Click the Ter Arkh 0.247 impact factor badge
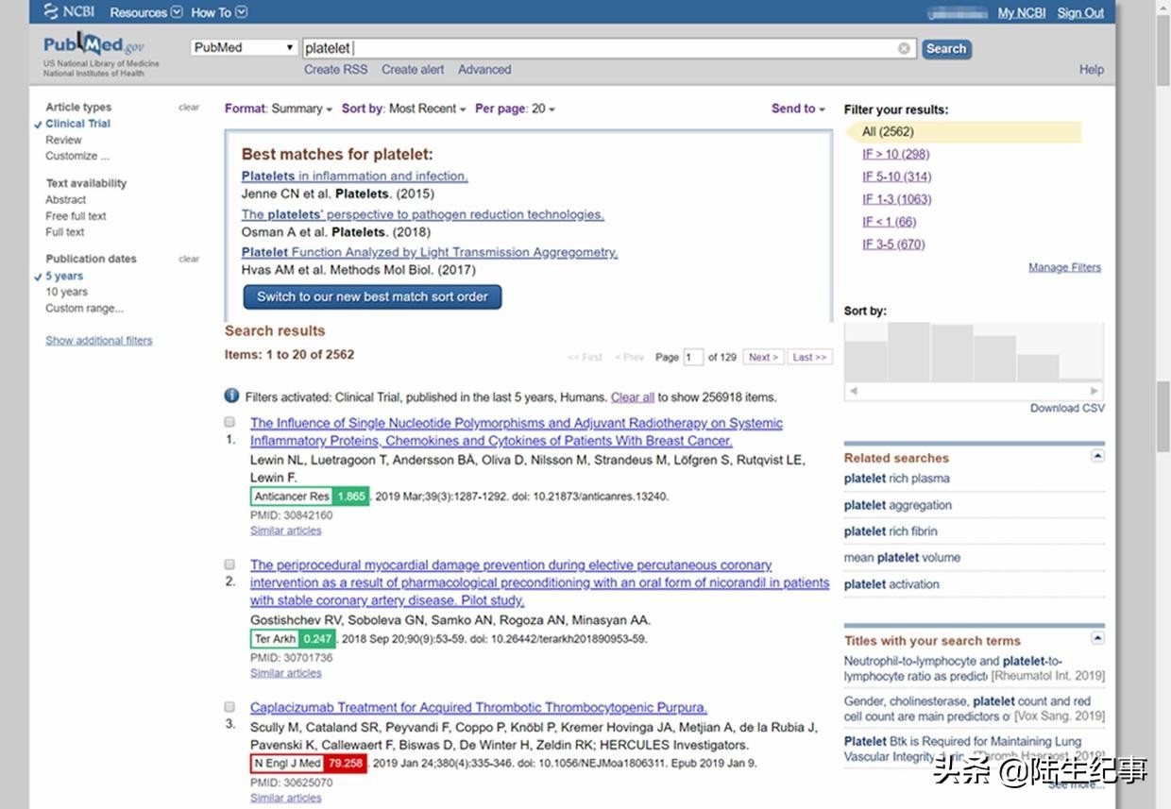This screenshot has height=809, width=1171. pyautogui.click(x=293, y=639)
